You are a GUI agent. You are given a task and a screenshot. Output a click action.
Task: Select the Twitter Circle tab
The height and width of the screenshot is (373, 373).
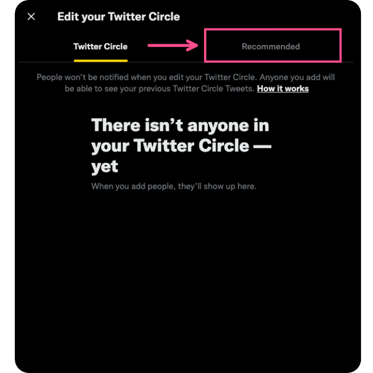pyautogui.click(x=101, y=46)
